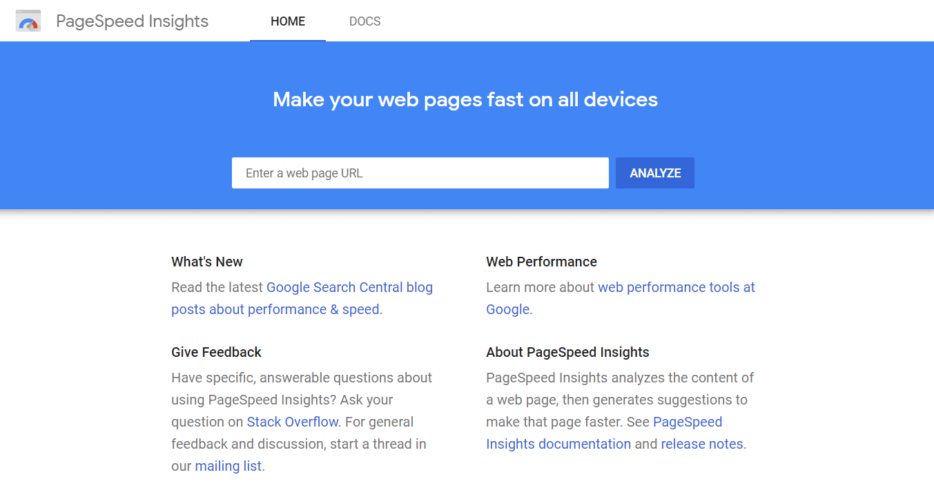Click inside the web page URL input field
The image size is (934, 497).
point(420,173)
